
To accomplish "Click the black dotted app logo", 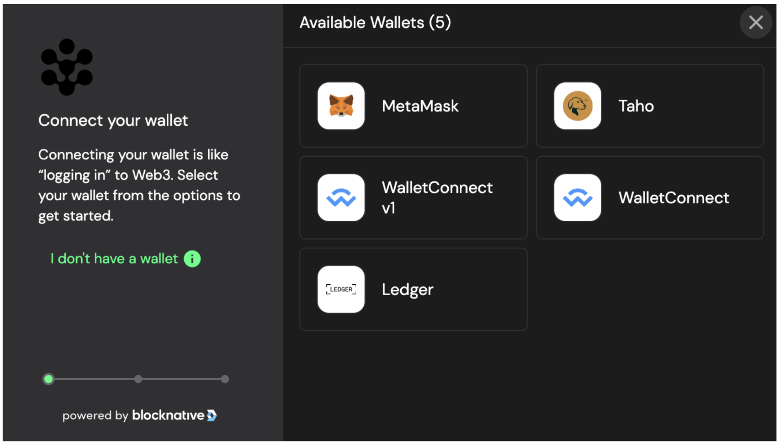I will [x=67, y=67].
